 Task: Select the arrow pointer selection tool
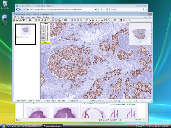point(90,20)
